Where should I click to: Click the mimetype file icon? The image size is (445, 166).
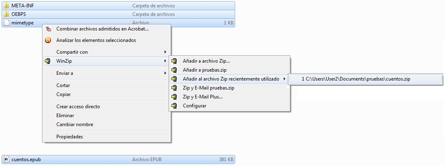point(7,23)
